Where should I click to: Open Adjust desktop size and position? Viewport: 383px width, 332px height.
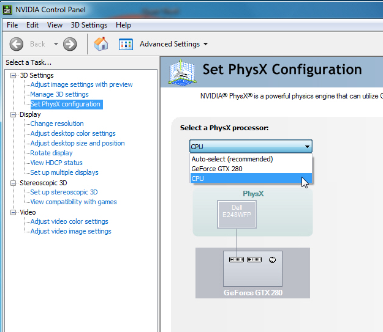click(77, 143)
